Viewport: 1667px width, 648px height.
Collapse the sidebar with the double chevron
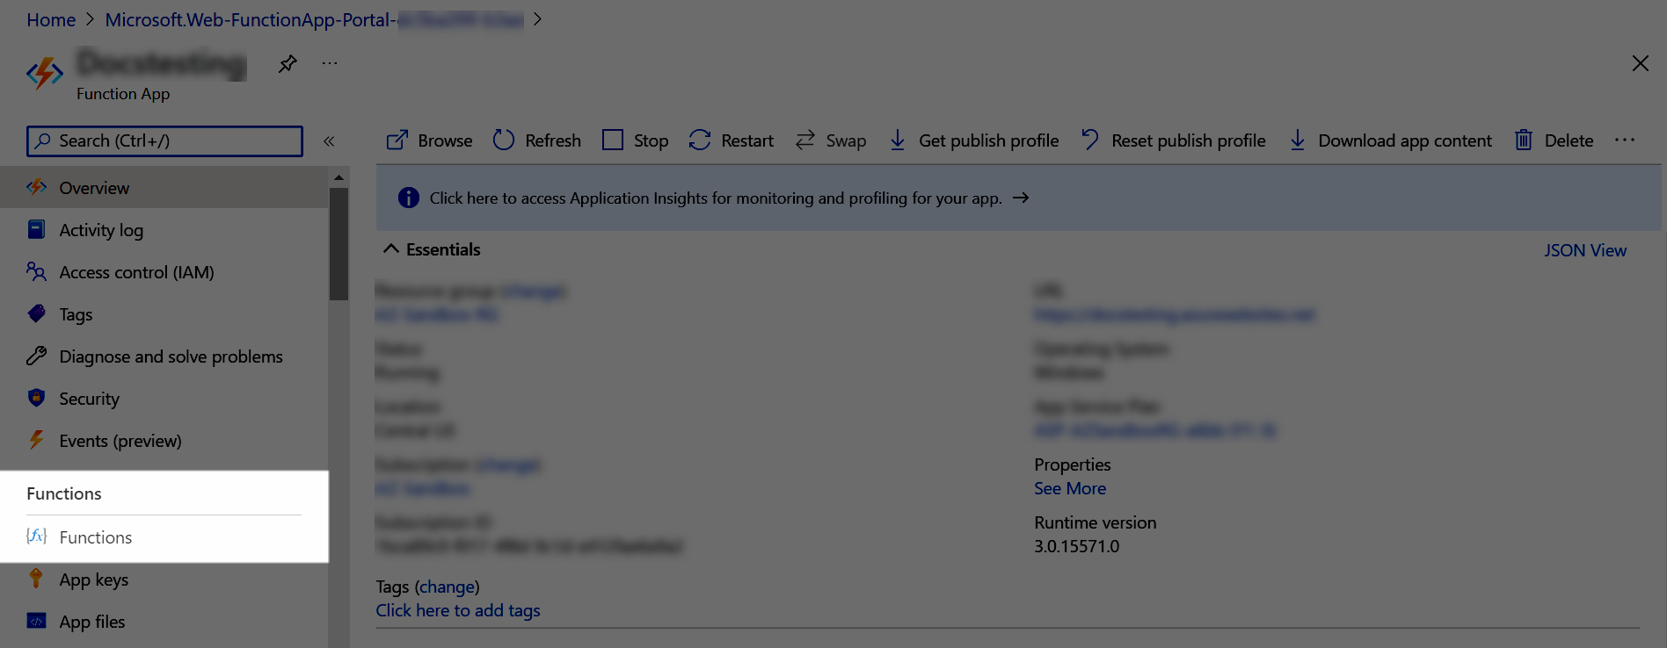(329, 141)
